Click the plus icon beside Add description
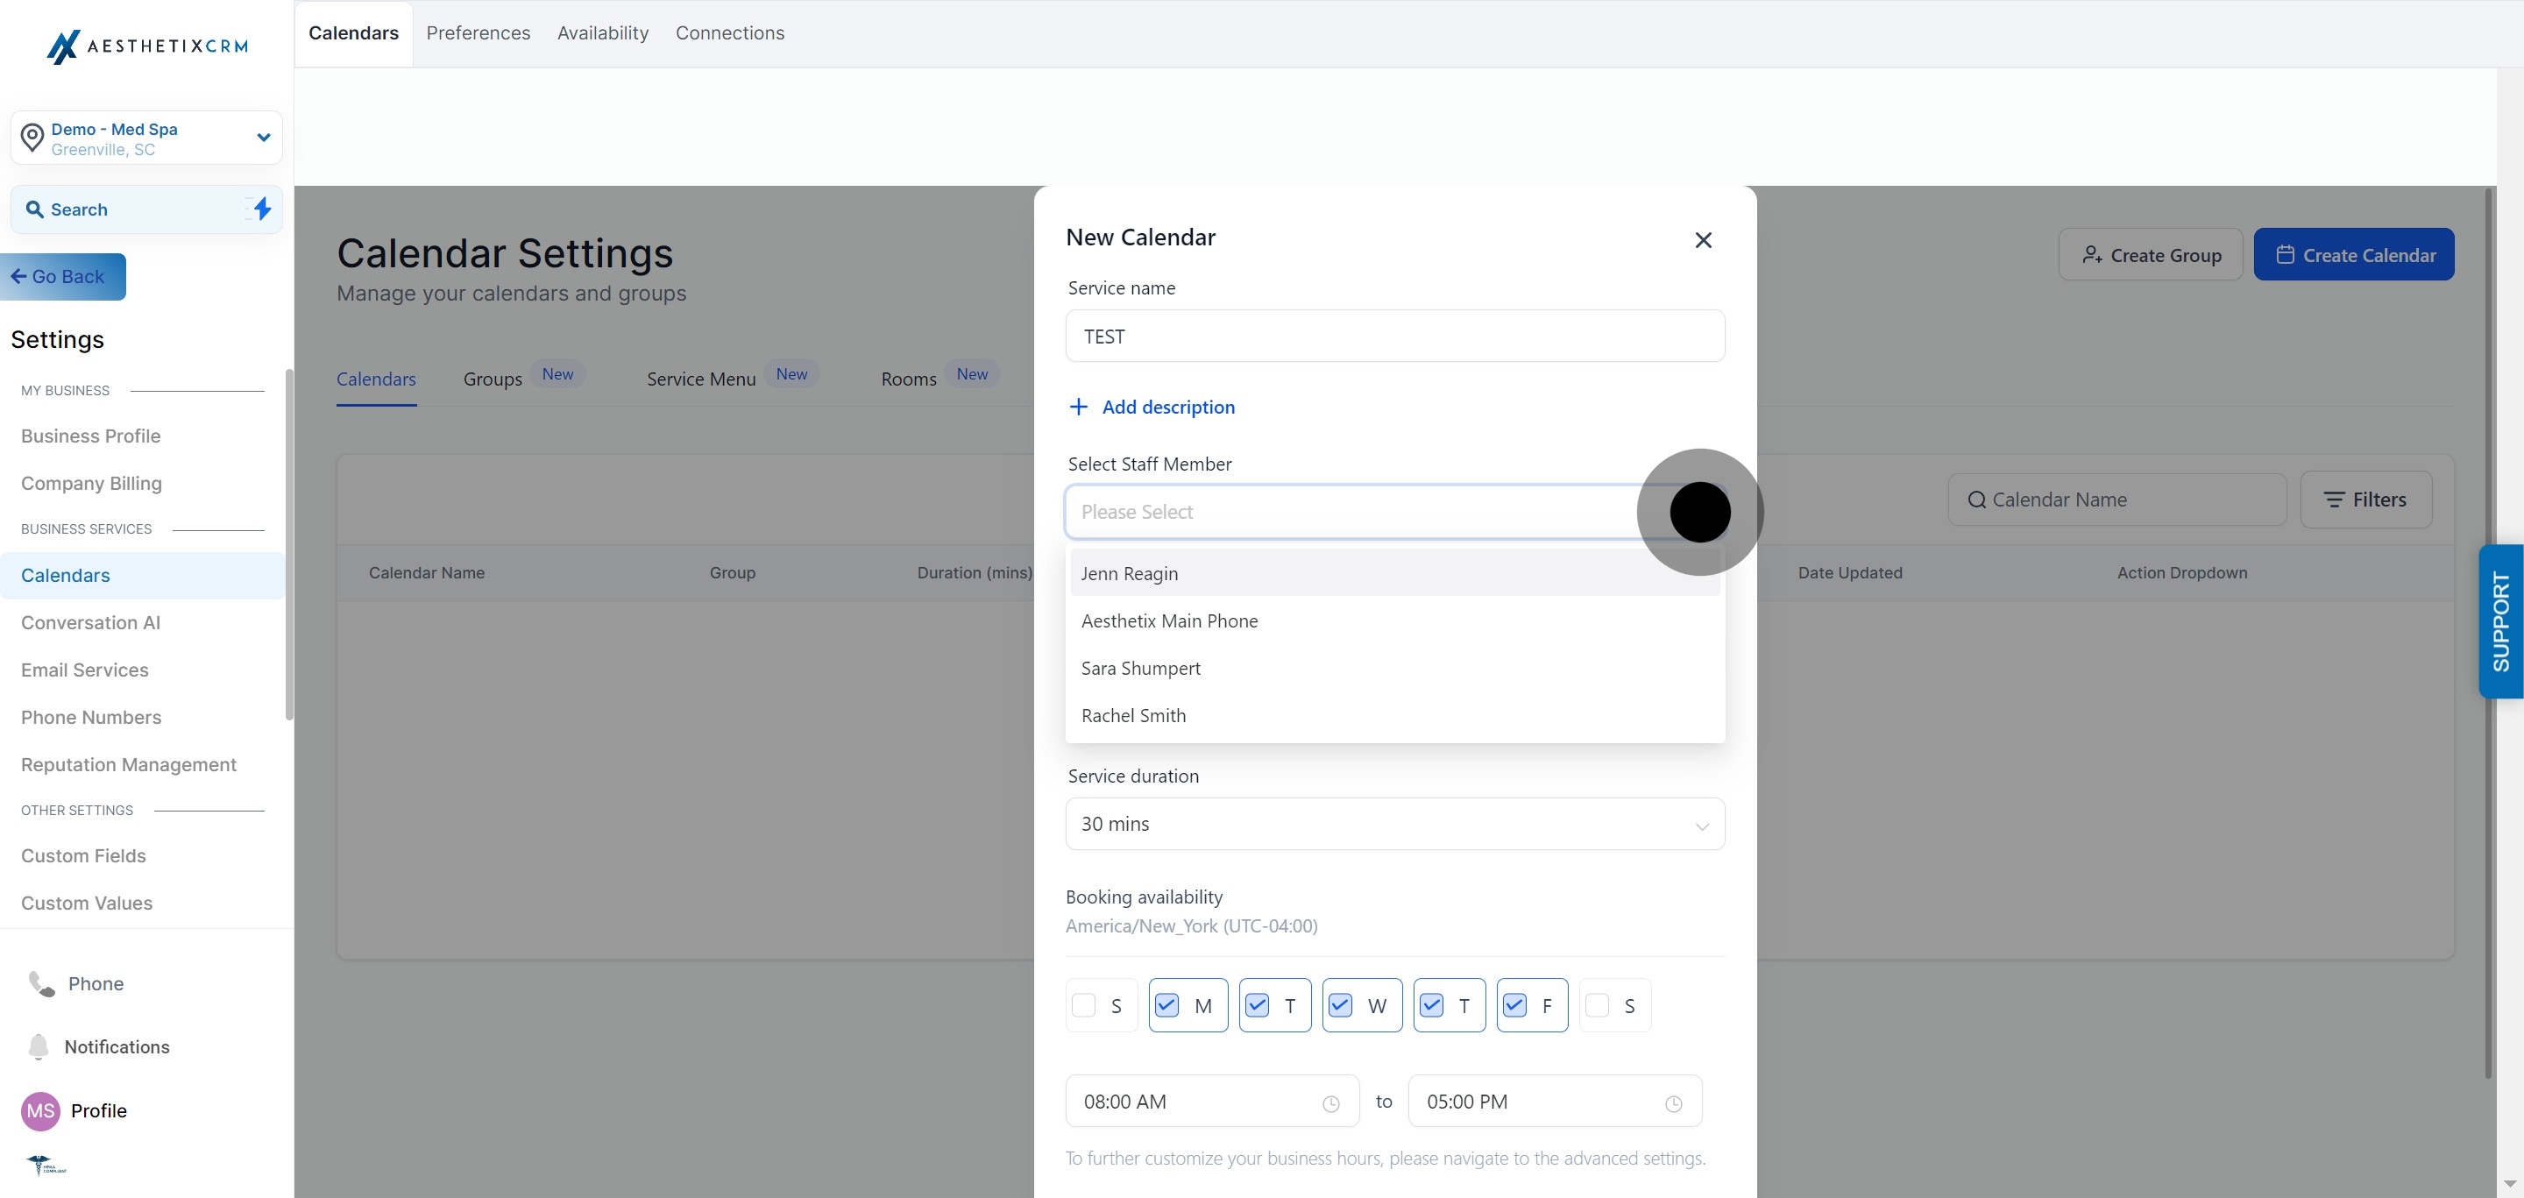The width and height of the screenshot is (2524, 1198). 1078,407
